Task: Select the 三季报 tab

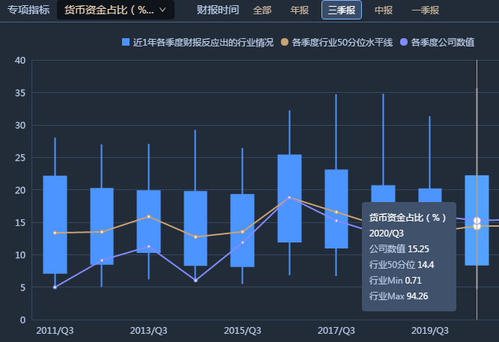Action: coord(341,10)
